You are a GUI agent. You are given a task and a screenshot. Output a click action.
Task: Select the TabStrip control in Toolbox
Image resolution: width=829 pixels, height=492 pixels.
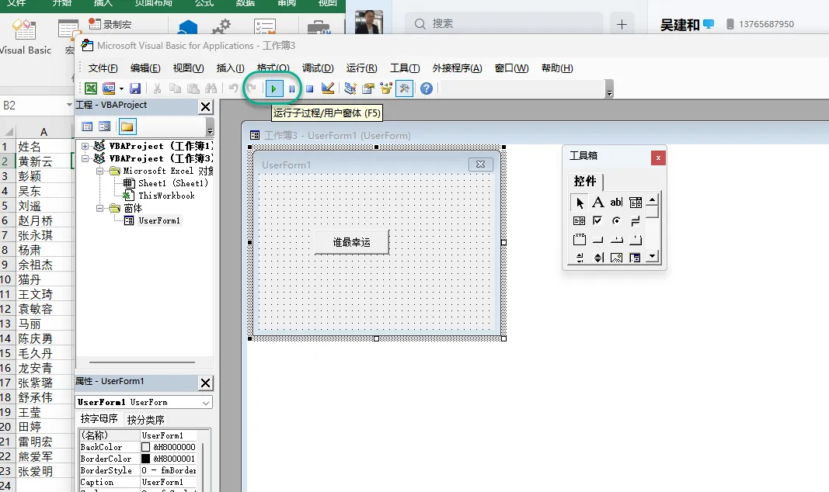[616, 239]
